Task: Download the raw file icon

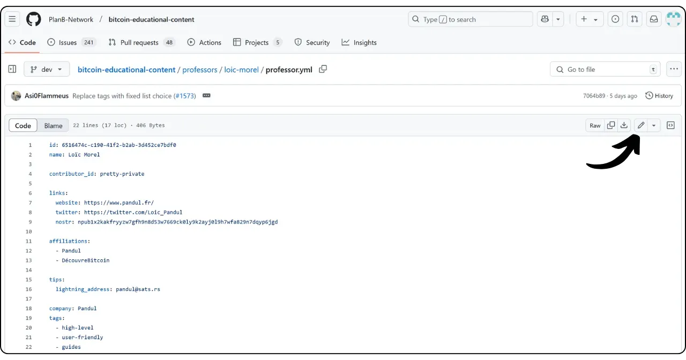Action: (x=624, y=125)
